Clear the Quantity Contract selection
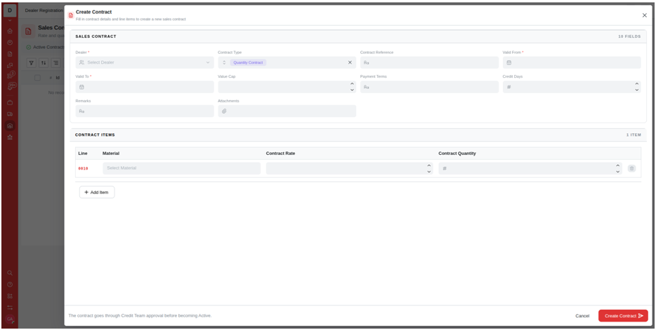Image resolution: width=656 pixels, height=330 pixels. pyautogui.click(x=350, y=62)
